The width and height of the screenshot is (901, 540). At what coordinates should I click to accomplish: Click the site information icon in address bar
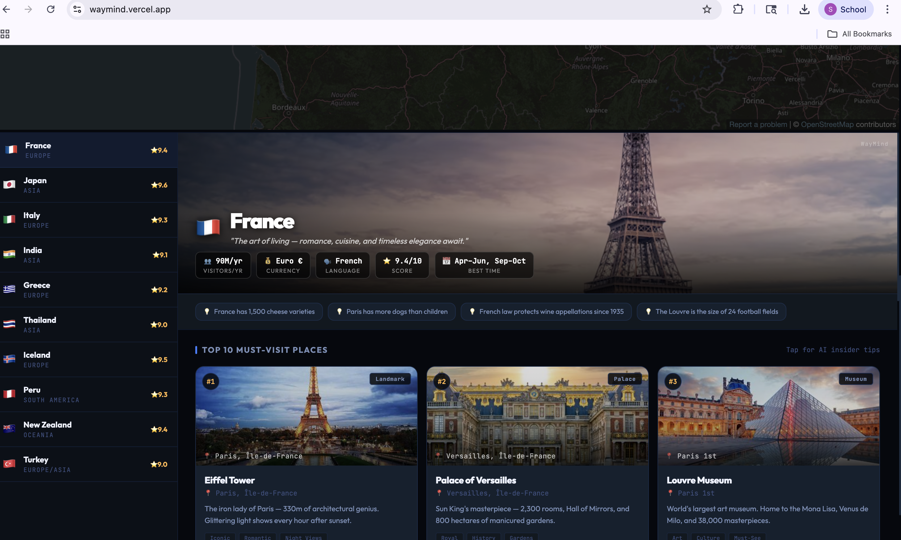(x=77, y=9)
